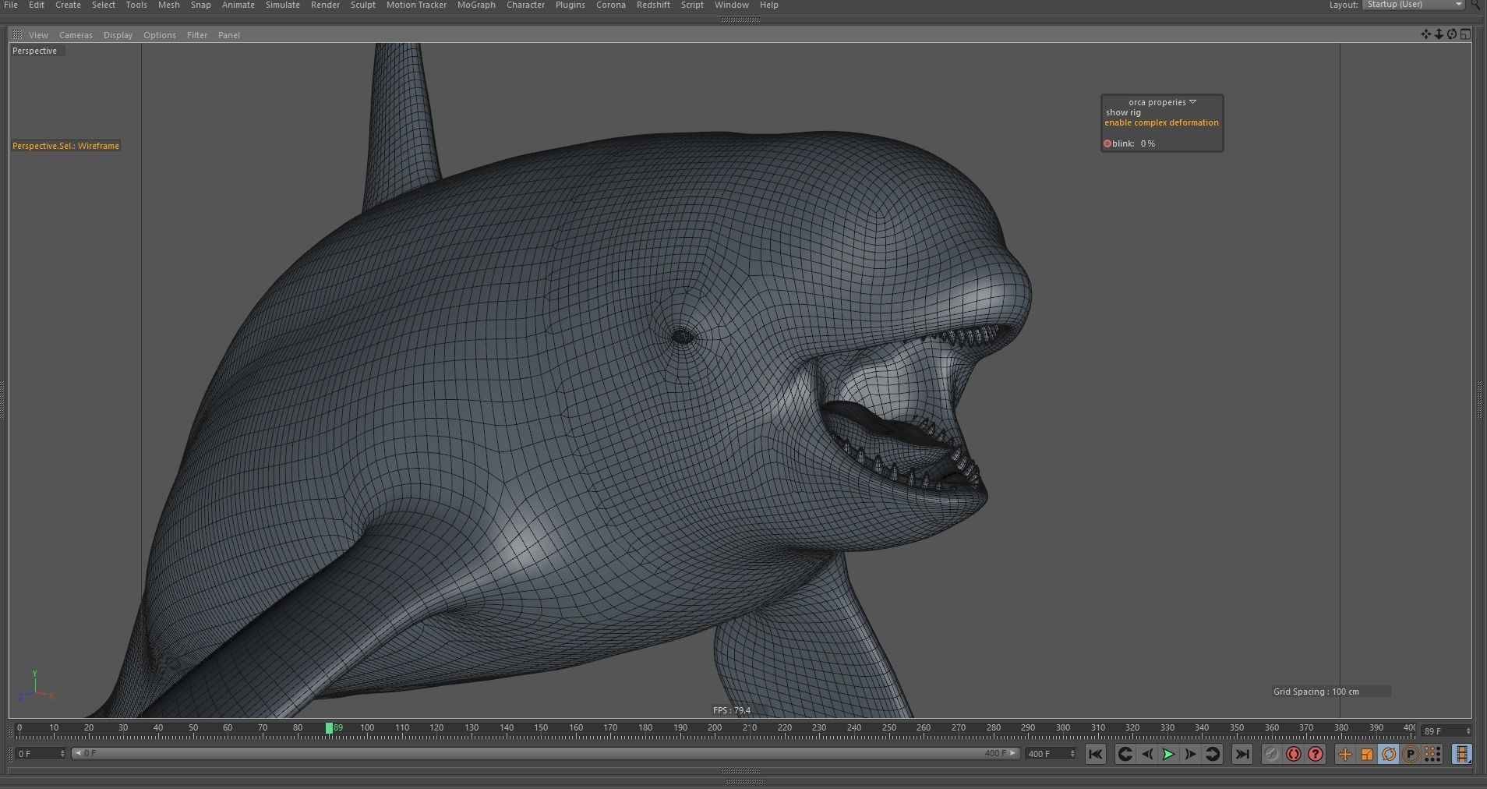The height and width of the screenshot is (789, 1487).
Task: Open viewport Display menu
Action: point(118,35)
